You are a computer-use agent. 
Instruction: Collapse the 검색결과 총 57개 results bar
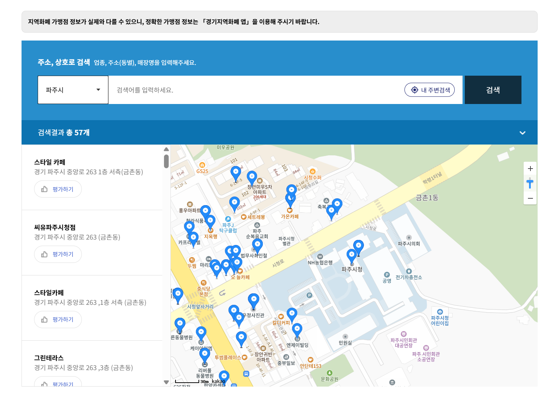click(x=523, y=133)
